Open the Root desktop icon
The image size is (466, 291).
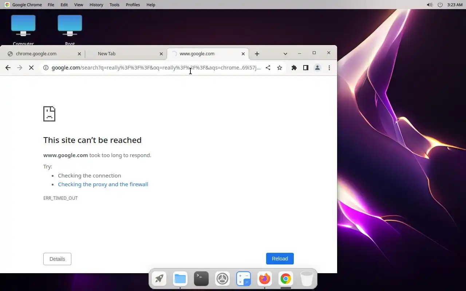(x=70, y=31)
